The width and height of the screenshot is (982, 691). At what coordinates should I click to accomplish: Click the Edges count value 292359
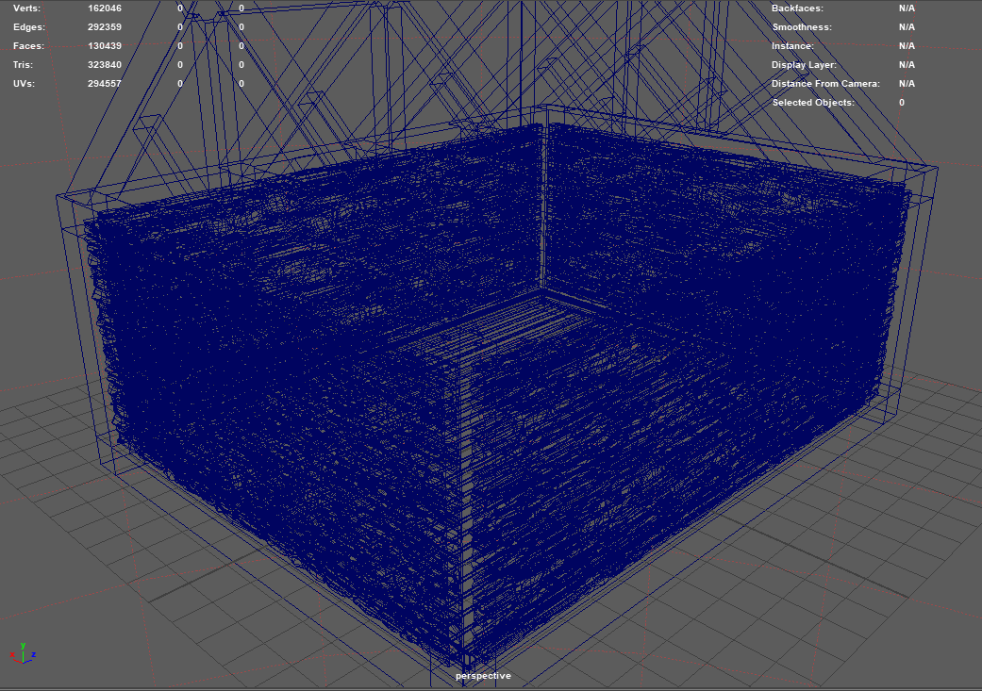click(x=104, y=26)
